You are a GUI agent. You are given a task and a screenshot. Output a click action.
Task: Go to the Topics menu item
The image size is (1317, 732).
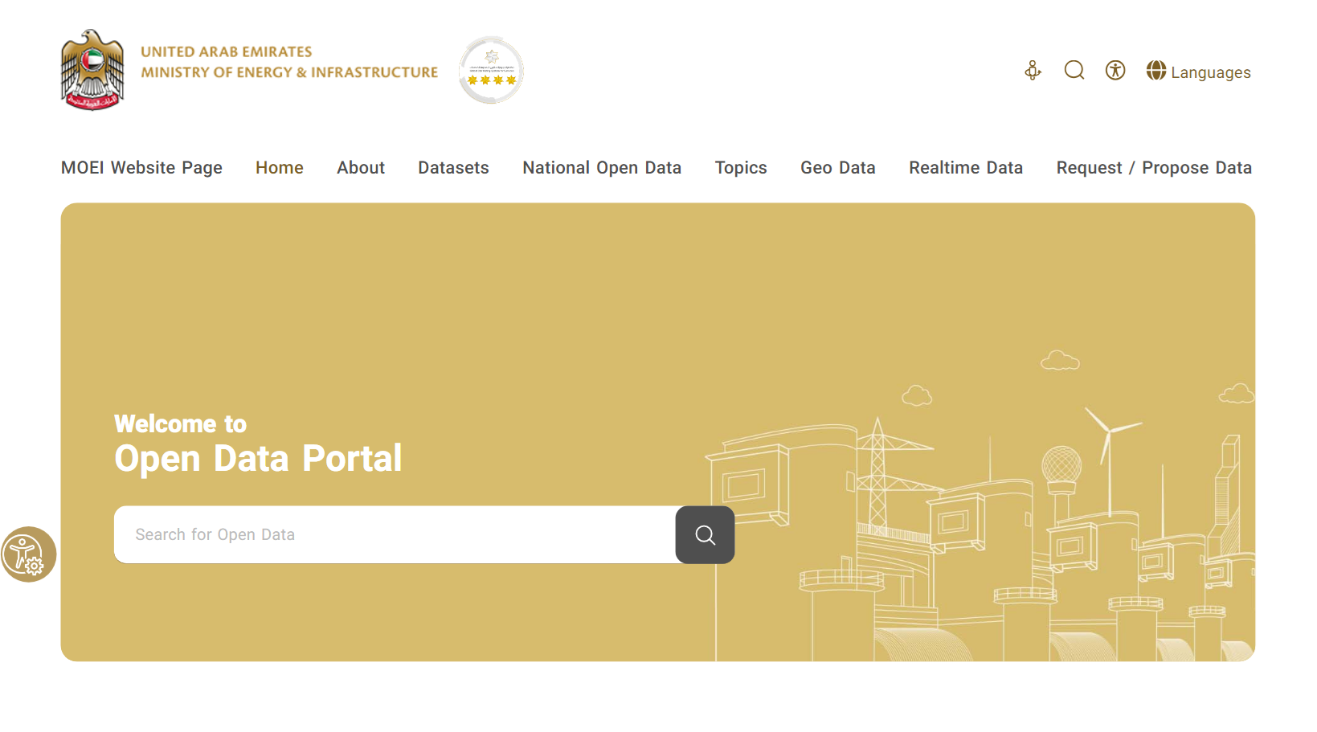click(740, 168)
